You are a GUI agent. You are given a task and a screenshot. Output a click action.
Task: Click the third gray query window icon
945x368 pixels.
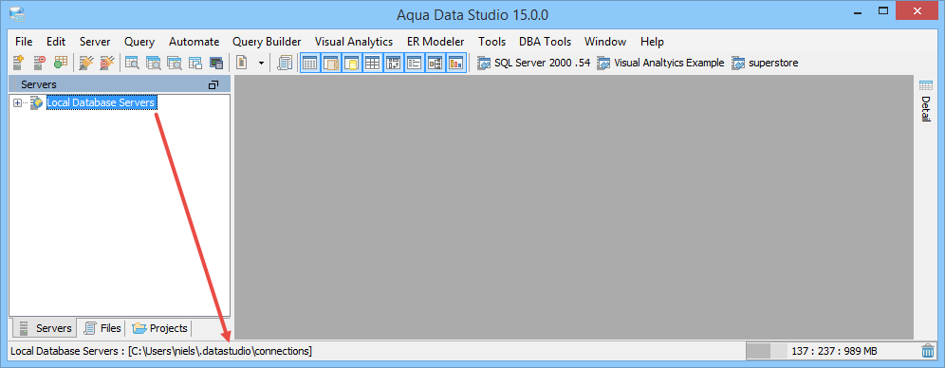pyautogui.click(x=175, y=62)
